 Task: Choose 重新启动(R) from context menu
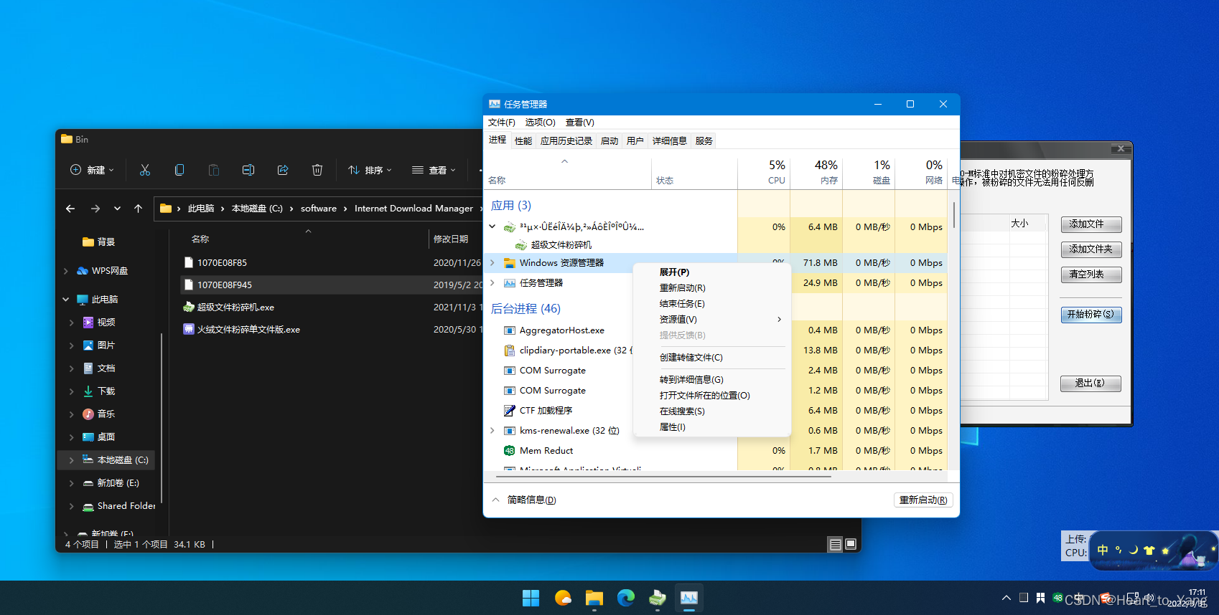[711, 288]
